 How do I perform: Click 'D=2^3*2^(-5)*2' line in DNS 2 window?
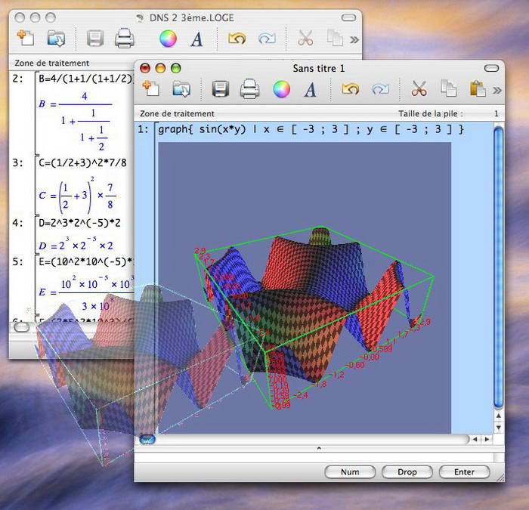point(79,223)
